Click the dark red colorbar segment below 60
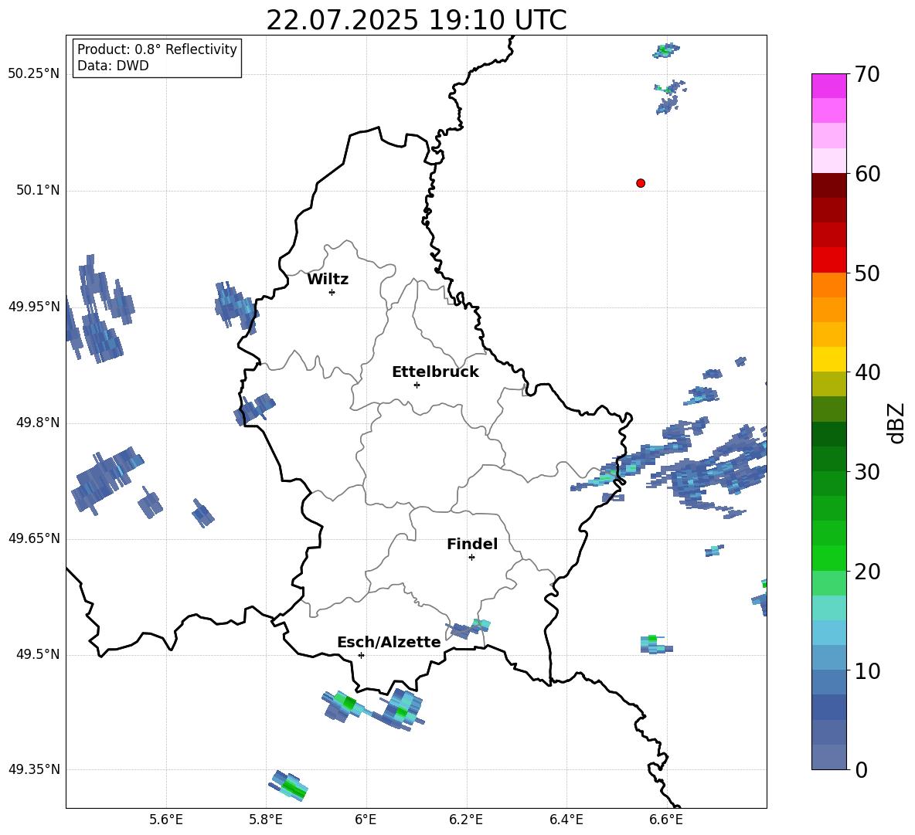This screenshot has width=915, height=835. [x=828, y=185]
